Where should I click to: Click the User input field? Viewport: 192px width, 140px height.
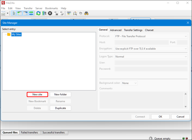pos(151,63)
